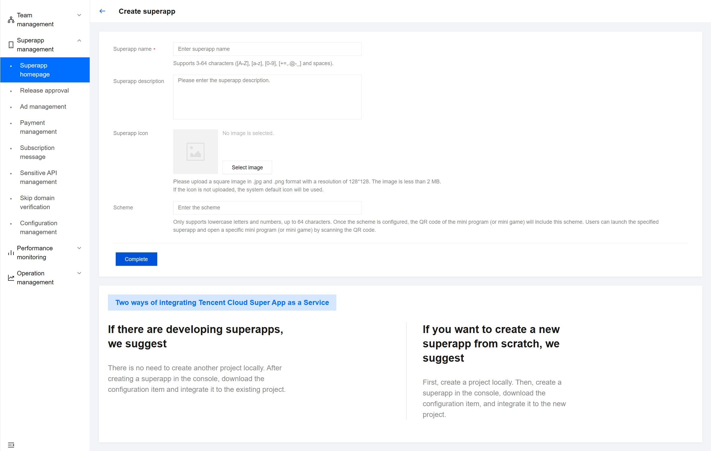Click the Select image button

coord(247,168)
